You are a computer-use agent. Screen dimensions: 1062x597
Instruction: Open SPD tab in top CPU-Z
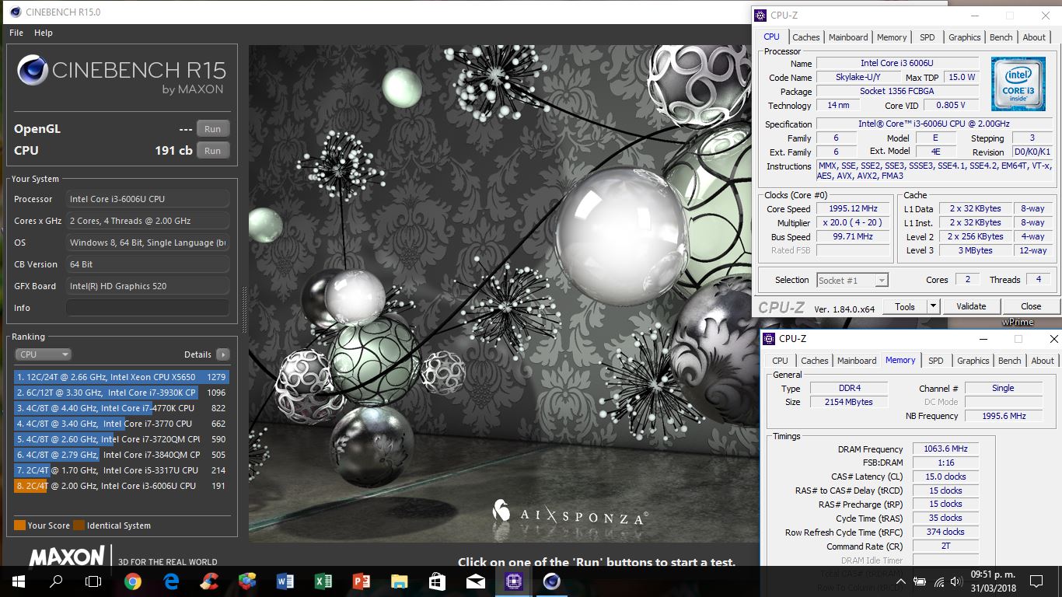[928, 37]
